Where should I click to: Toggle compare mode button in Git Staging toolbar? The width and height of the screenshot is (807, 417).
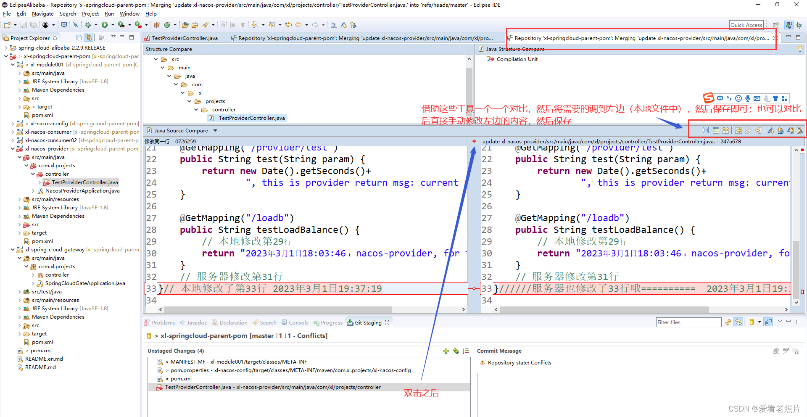click(x=768, y=322)
